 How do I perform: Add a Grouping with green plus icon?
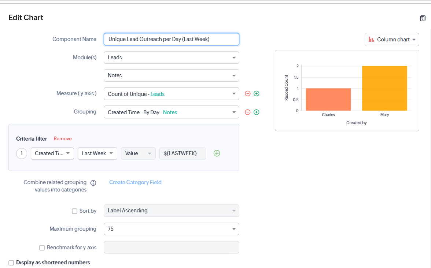point(257,112)
